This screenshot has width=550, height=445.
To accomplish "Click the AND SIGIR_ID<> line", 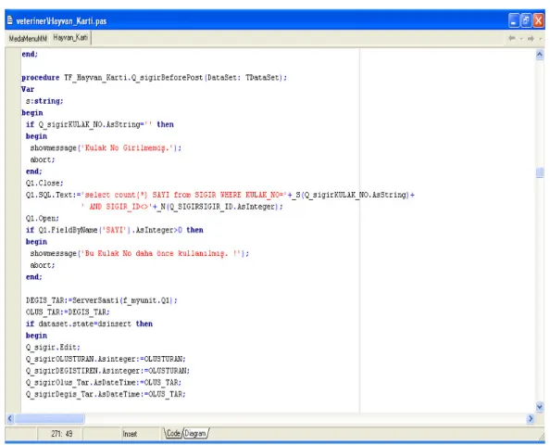I will [x=181, y=207].
